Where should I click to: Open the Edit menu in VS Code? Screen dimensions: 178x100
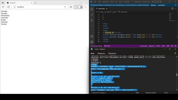pyautogui.click(x=99, y=2)
